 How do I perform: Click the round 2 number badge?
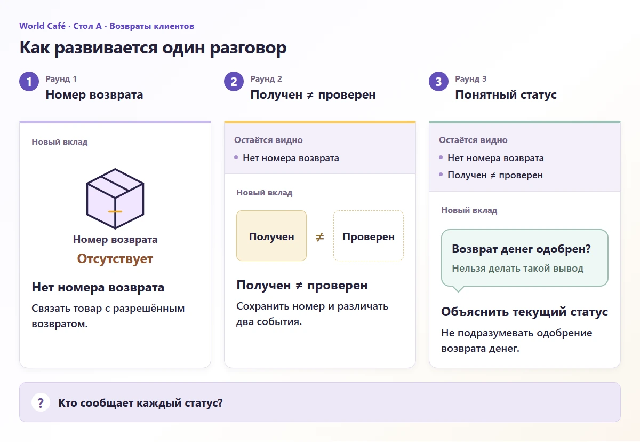point(234,82)
